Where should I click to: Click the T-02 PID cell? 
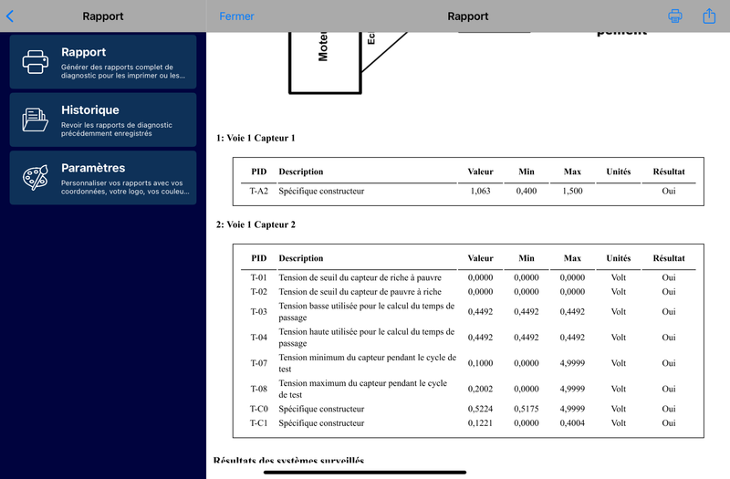259,292
